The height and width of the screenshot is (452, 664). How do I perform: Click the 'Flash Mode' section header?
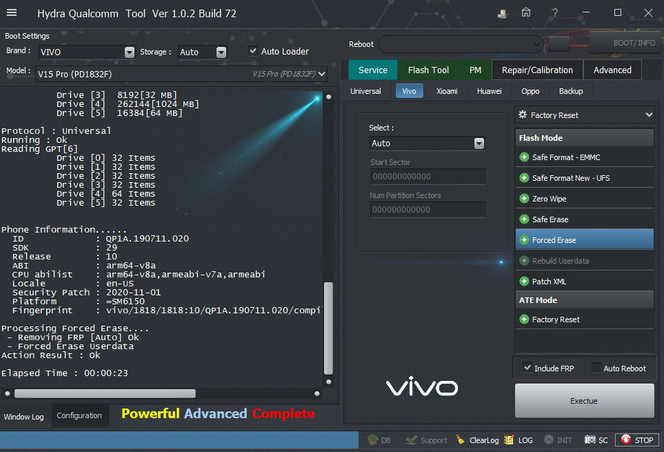pos(585,138)
